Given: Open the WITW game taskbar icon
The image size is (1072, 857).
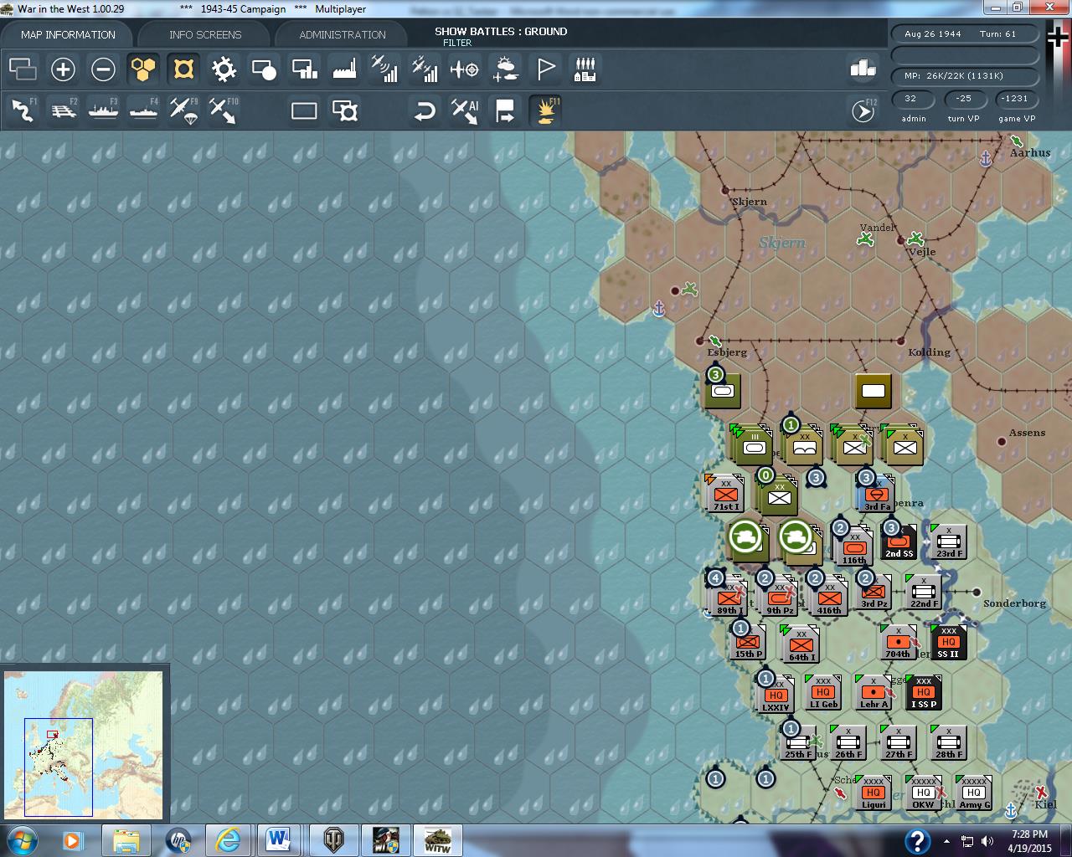Looking at the screenshot, I should pos(438,839).
